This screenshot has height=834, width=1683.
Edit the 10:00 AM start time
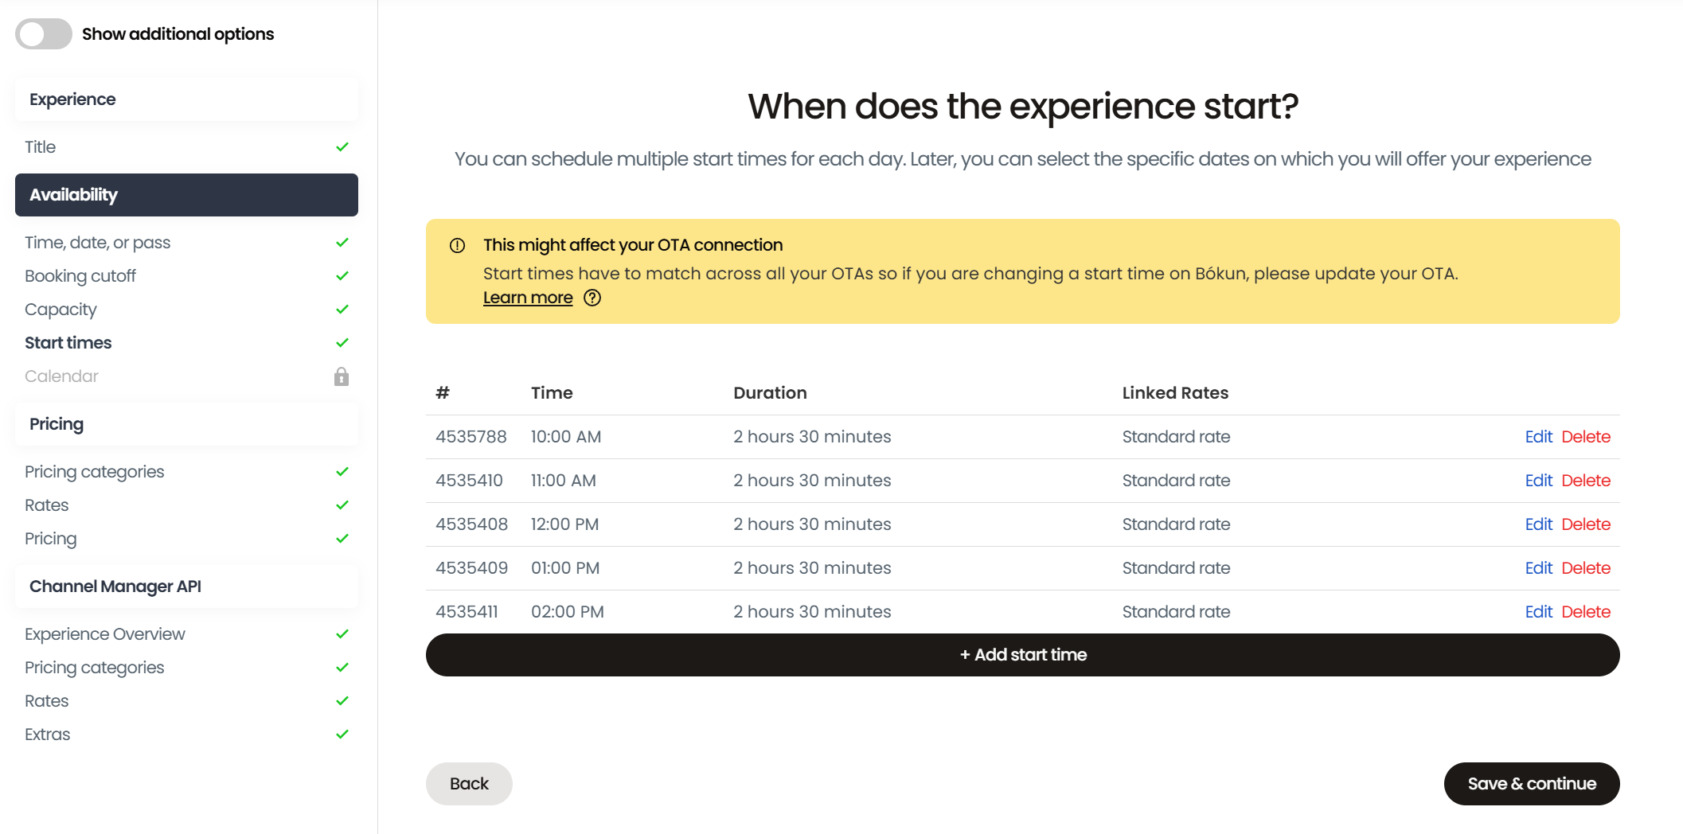tap(1538, 437)
